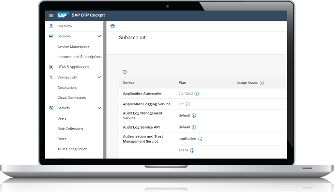The image size is (334, 192).
Task: Click the SAP logo
Action: (x=63, y=16)
